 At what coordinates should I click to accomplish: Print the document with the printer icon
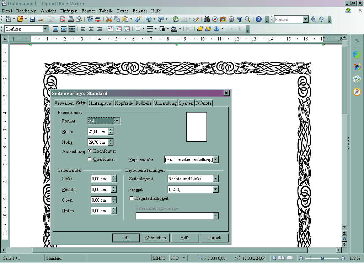point(70,20)
